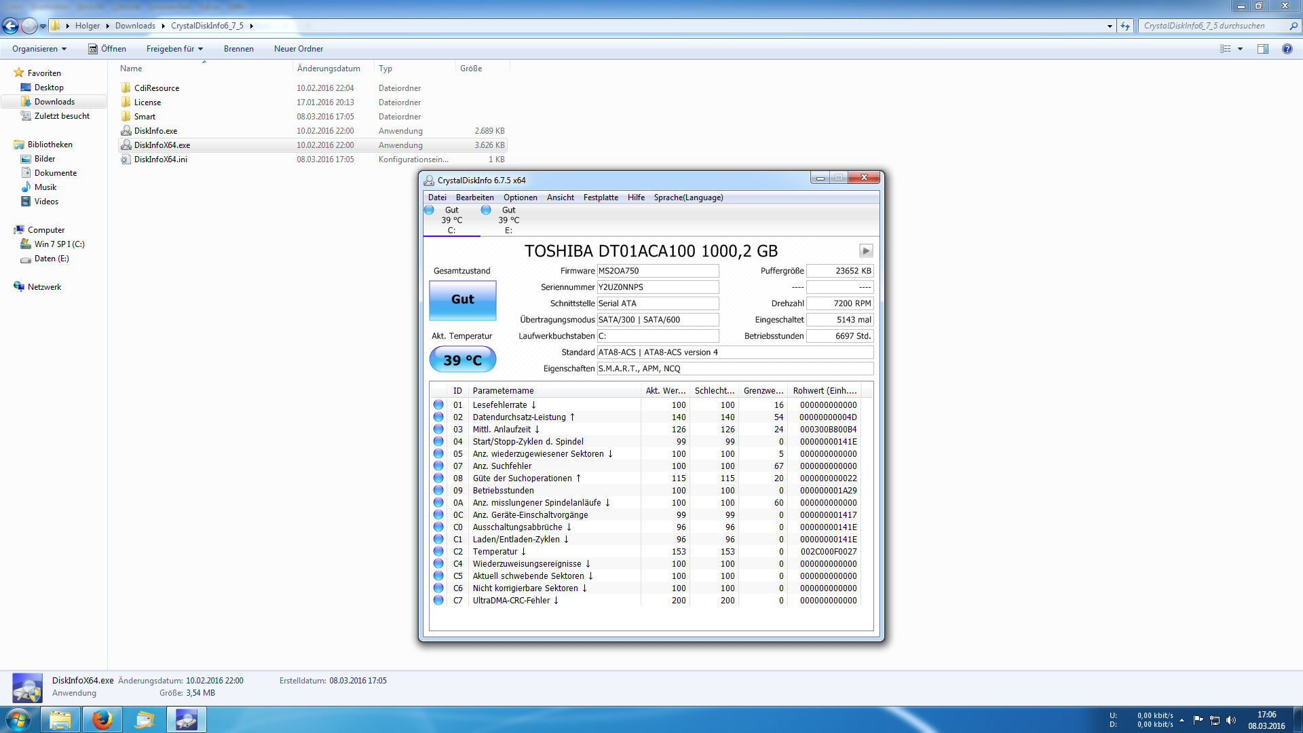Click the 39 °C temperature indicator
Screen dimensions: 1303x733
463,360
